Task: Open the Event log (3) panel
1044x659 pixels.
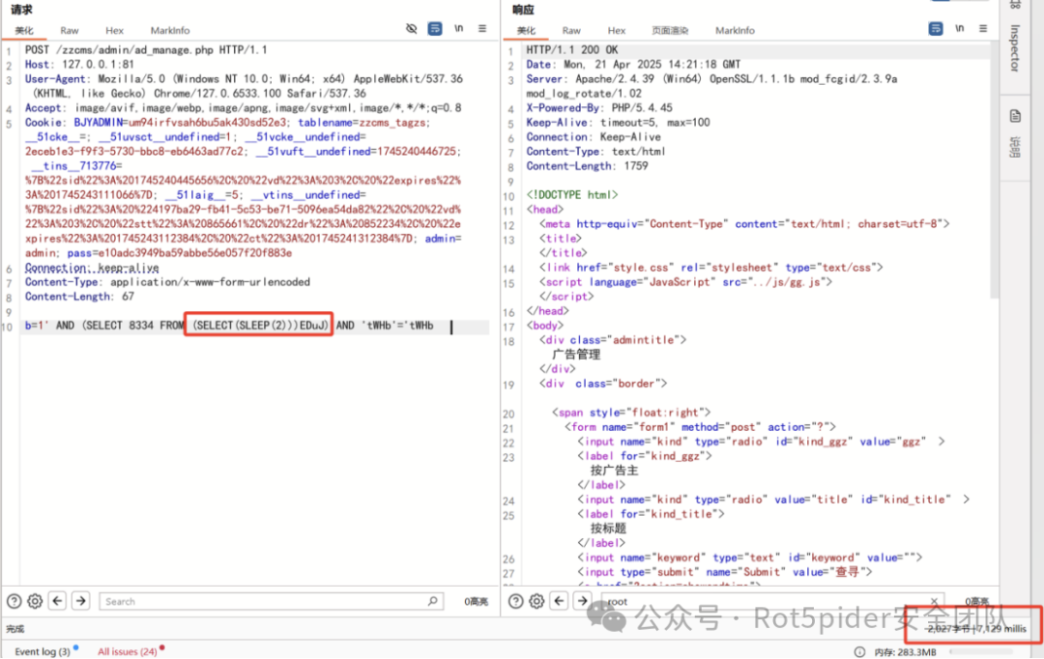Action: coord(42,651)
